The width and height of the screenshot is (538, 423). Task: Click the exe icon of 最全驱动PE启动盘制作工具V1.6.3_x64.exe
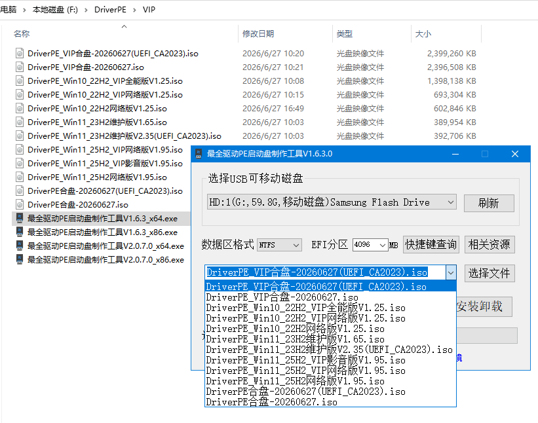20,218
